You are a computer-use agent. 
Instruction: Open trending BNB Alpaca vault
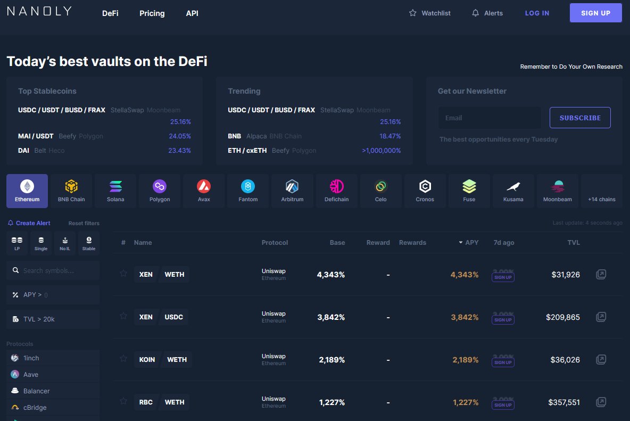(314, 136)
